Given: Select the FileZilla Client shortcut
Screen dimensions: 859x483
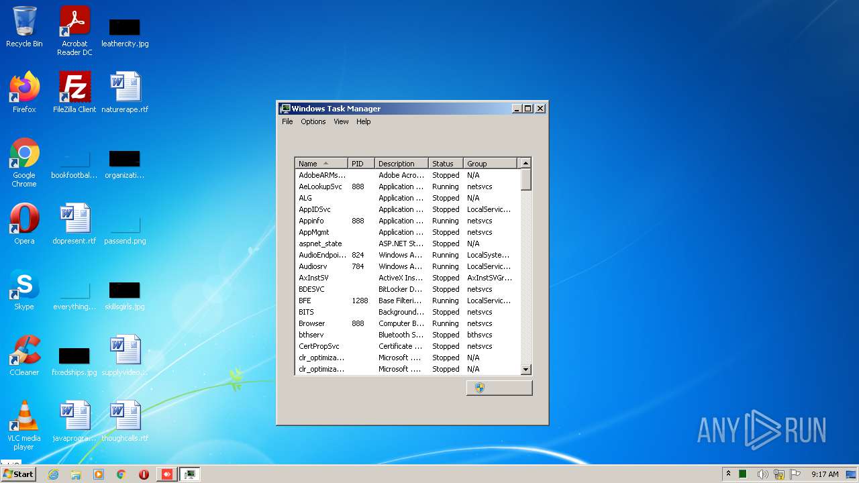Looking at the screenshot, I should tap(74, 93).
